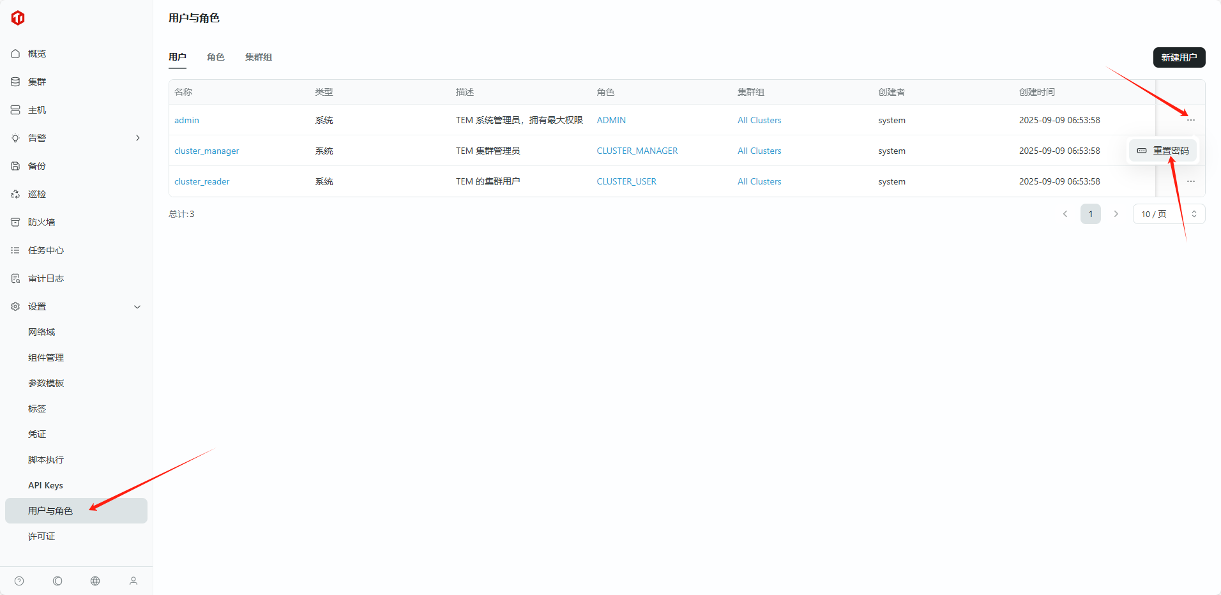The height and width of the screenshot is (595, 1221).
Task: Open more actions for admin row
Action: (x=1190, y=120)
